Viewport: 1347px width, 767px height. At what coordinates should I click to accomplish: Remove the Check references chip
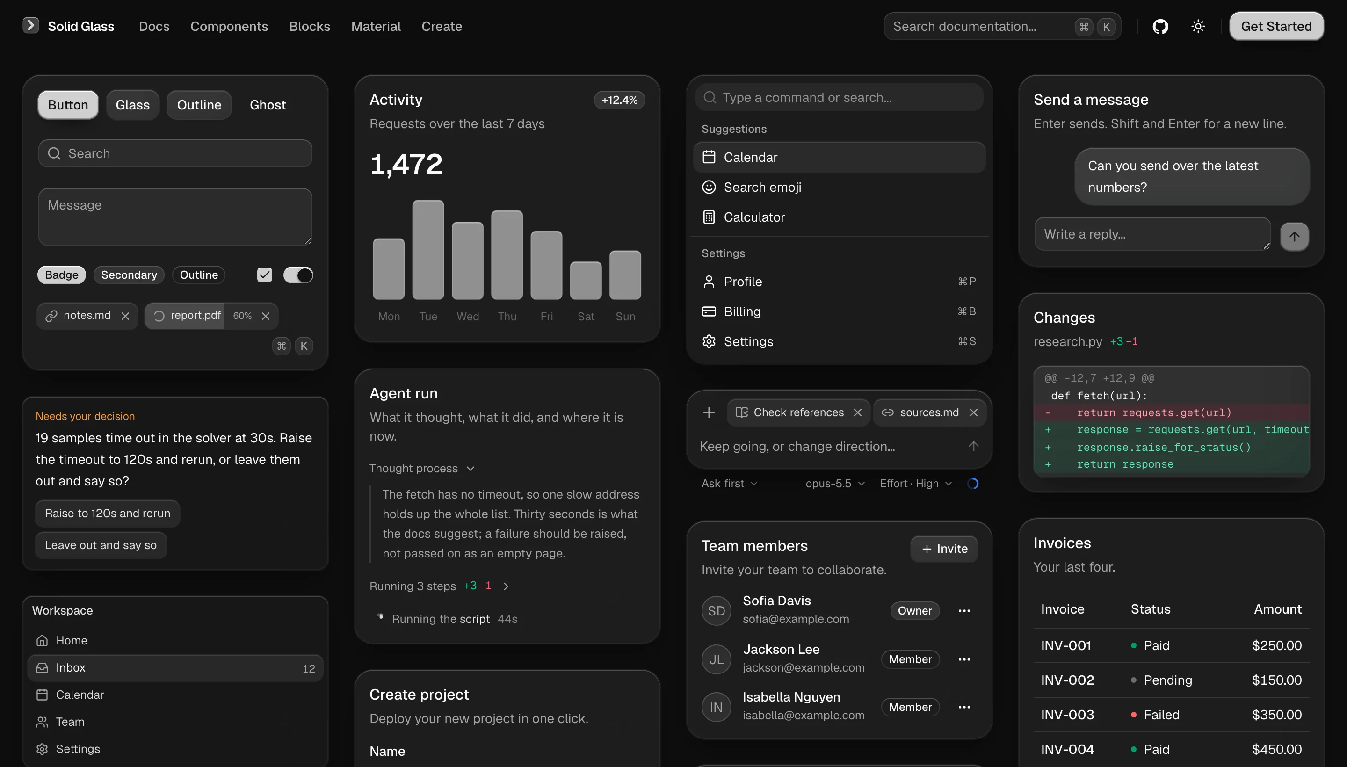[858, 412]
